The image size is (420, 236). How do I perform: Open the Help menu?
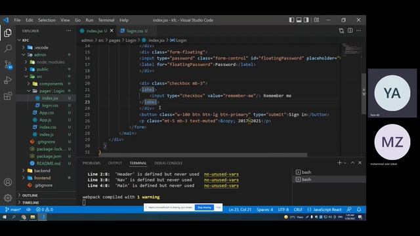coord(124,20)
